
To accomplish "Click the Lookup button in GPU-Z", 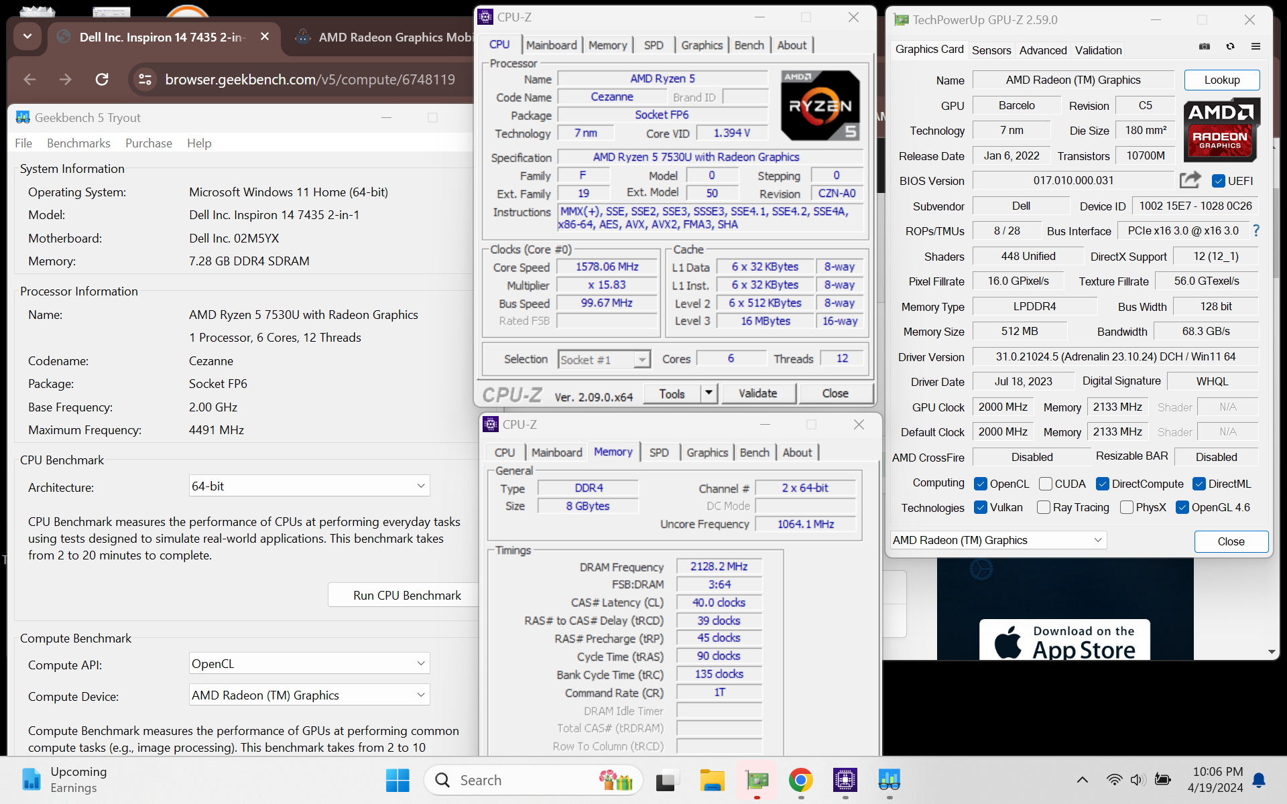I will pyautogui.click(x=1221, y=80).
